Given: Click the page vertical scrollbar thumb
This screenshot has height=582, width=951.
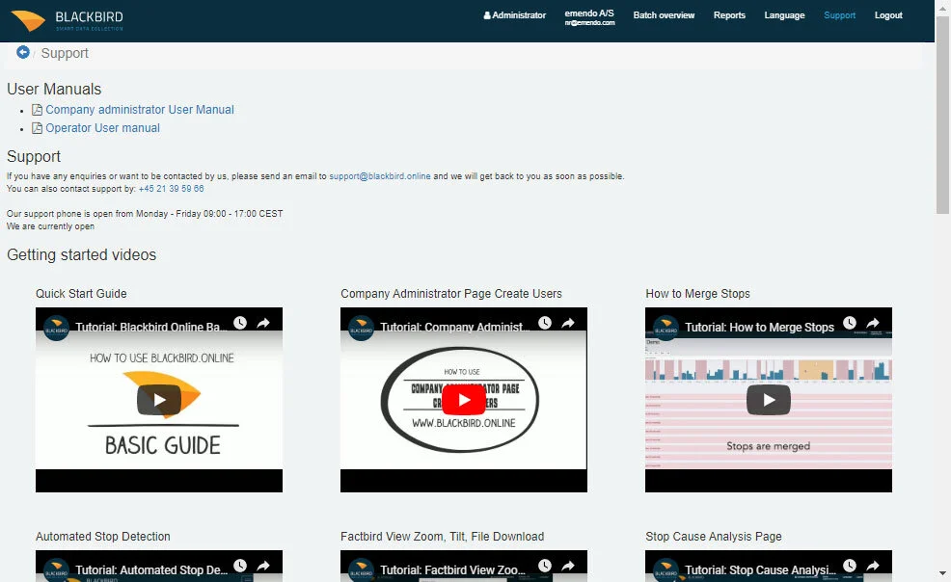Looking at the screenshot, I should [x=942, y=115].
